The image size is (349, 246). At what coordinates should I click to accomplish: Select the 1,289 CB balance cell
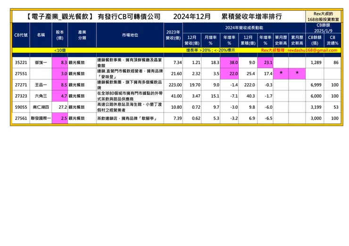coord(315,63)
